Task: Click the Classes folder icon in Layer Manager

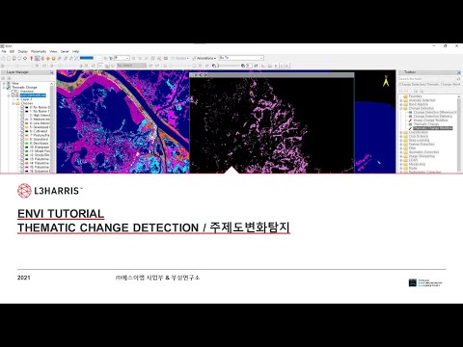Action: (x=17, y=103)
